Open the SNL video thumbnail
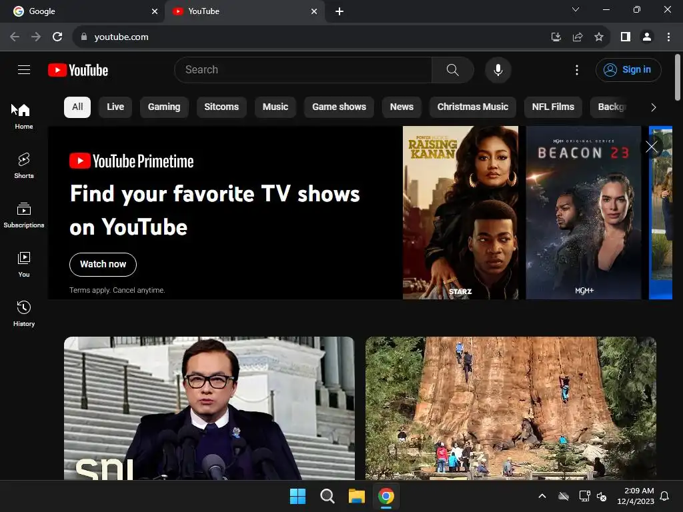This screenshot has width=683, height=512. coord(209,408)
